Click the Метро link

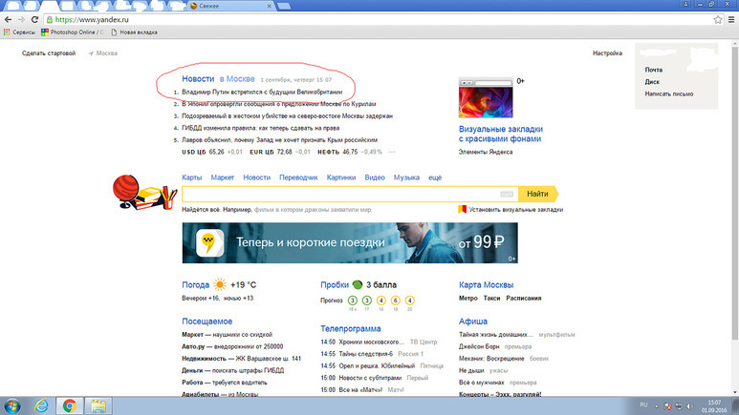click(x=468, y=299)
